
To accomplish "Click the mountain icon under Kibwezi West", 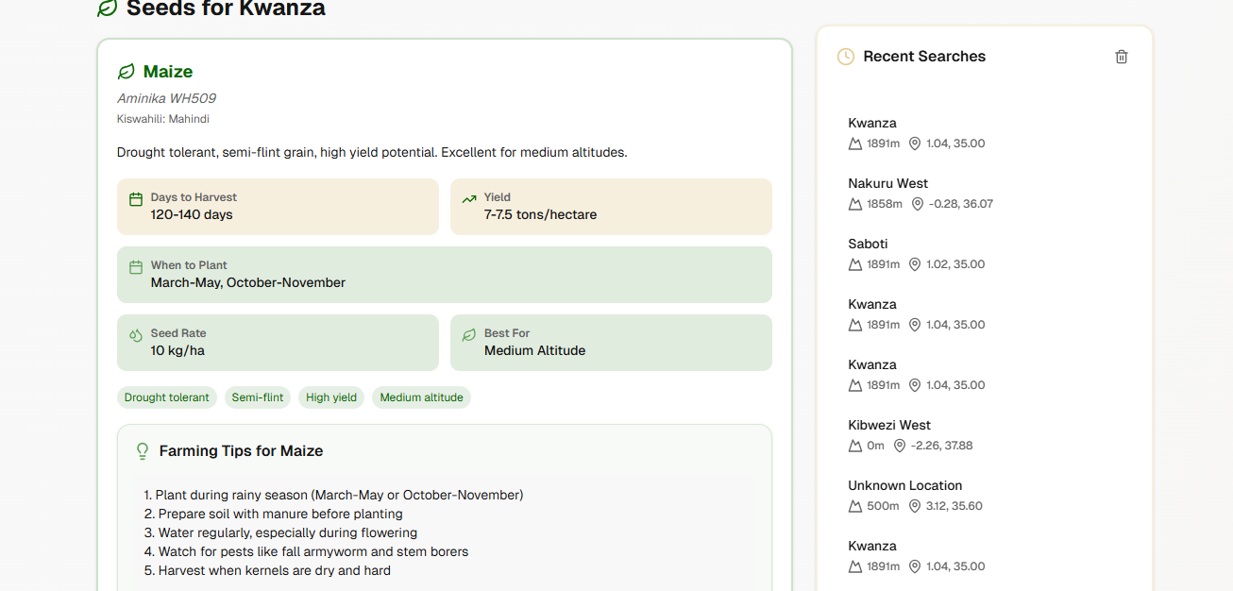I will [x=855, y=446].
